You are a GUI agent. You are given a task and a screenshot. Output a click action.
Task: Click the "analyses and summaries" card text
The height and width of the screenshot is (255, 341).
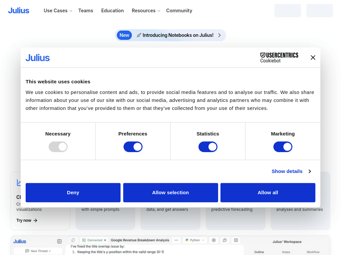(x=299, y=210)
